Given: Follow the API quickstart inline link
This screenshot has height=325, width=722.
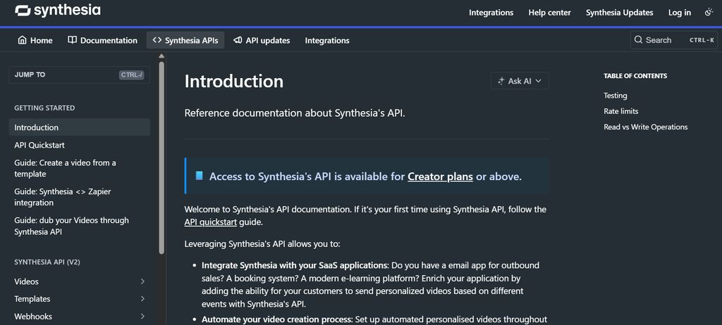Looking at the screenshot, I should click(x=210, y=222).
